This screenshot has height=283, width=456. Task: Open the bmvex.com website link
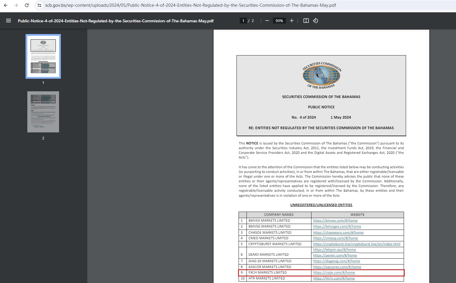(x=335, y=221)
